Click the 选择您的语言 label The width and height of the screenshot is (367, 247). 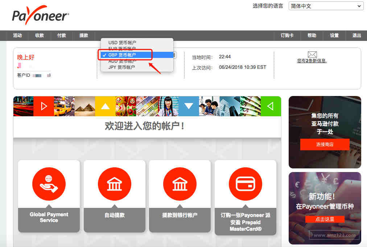coord(268,6)
